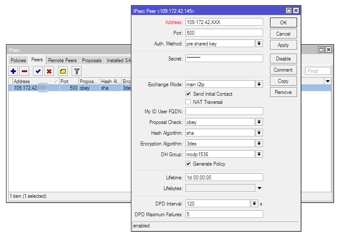340x236 pixels.
Task: Focus the Port field showing 500
Action: [x=224, y=33]
